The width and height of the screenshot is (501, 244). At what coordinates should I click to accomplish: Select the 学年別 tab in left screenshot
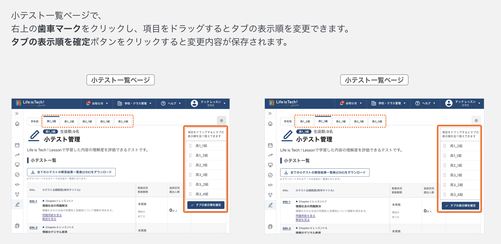pos(34,121)
